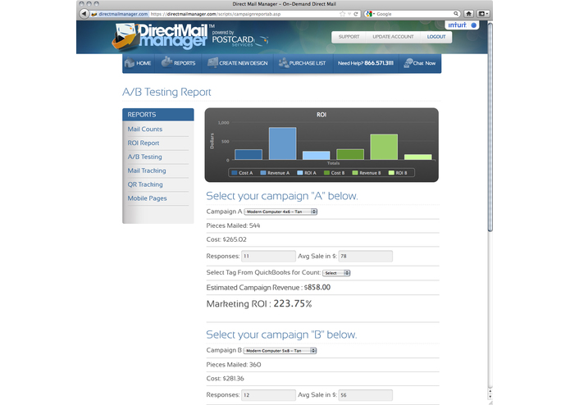The image size is (570, 405).
Task: Click the browser back arrow button
Action: (x=84, y=14)
